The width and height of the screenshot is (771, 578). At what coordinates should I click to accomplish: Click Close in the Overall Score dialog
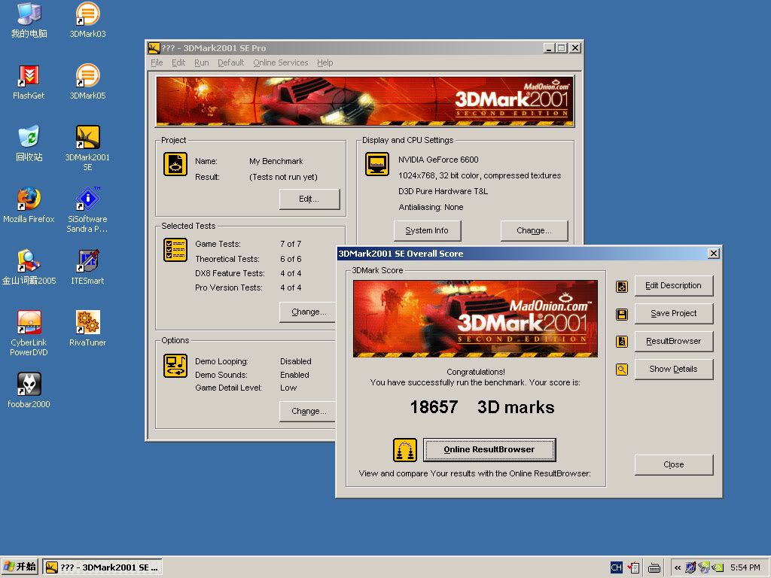click(674, 464)
